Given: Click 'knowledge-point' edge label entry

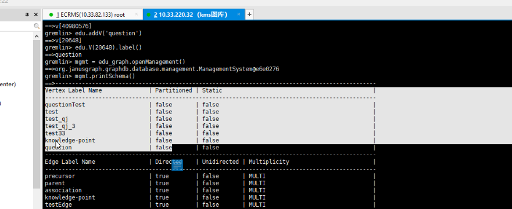Looking at the screenshot, I should 70,197.
